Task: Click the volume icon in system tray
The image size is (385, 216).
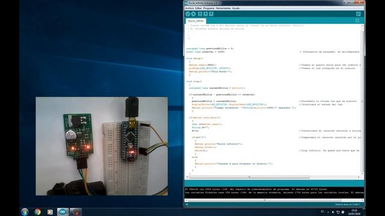Action: [x=333, y=212]
